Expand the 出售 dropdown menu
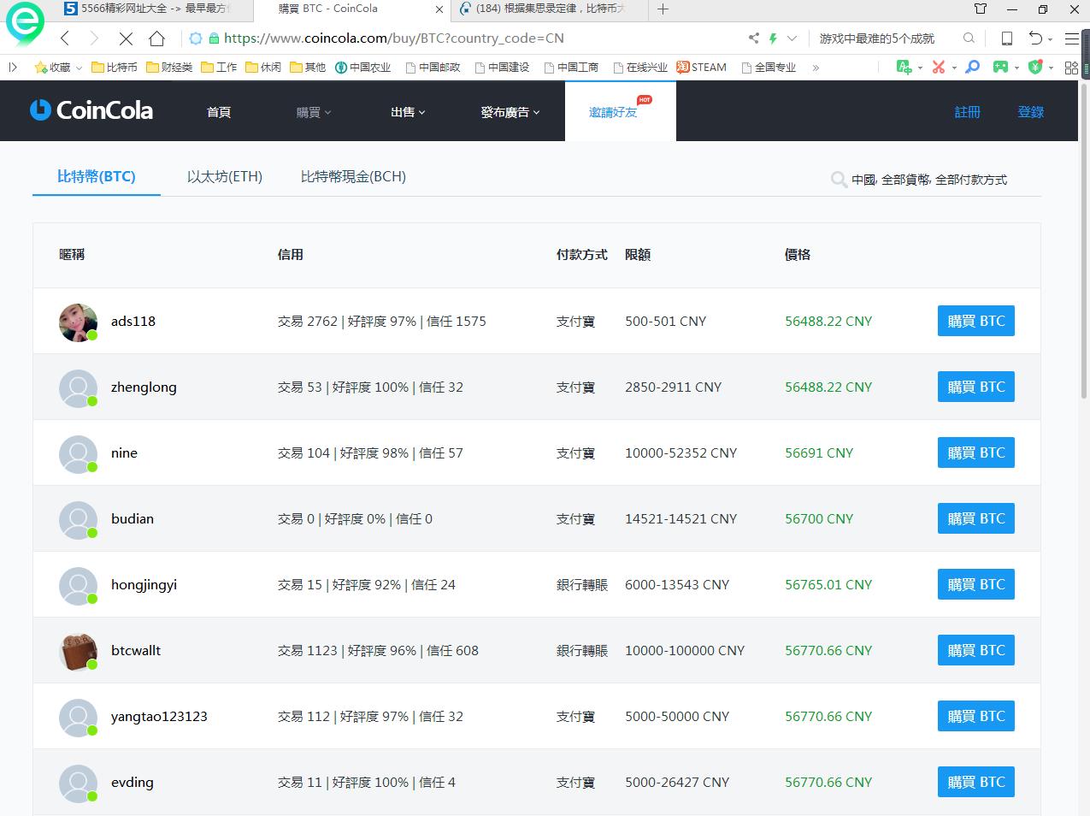 coord(408,112)
